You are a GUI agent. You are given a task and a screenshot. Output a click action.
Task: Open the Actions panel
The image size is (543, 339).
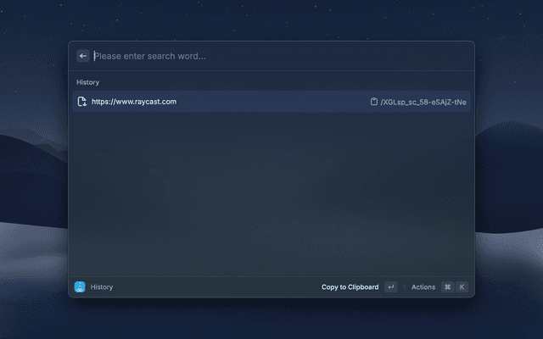(423, 287)
